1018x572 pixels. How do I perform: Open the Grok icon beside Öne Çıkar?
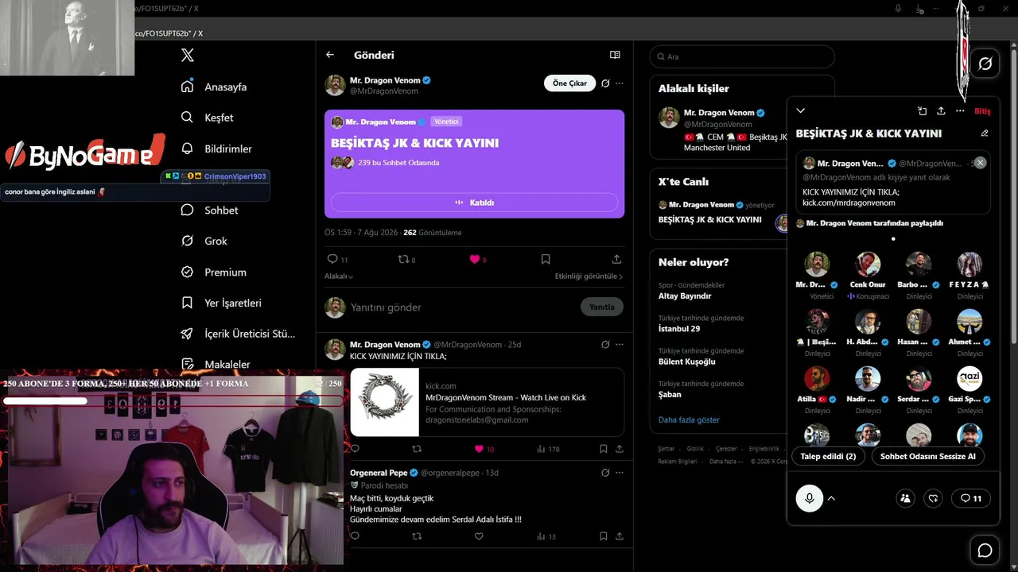click(x=605, y=83)
